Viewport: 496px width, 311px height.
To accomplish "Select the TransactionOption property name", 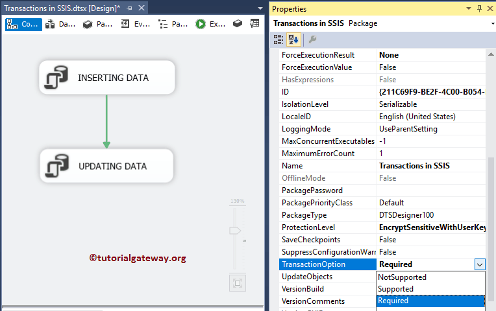I will (x=328, y=264).
